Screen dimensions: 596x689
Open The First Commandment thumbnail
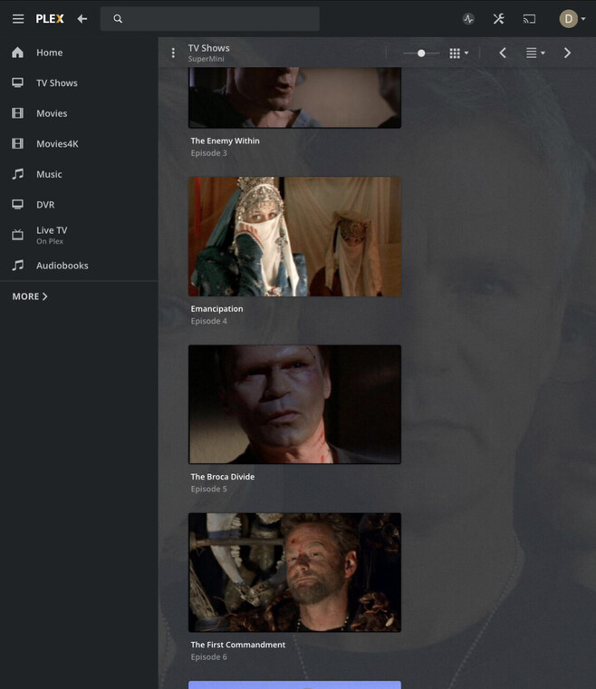tap(294, 573)
